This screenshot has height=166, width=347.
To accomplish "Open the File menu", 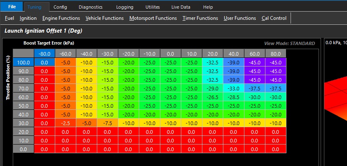I will (x=12, y=7).
